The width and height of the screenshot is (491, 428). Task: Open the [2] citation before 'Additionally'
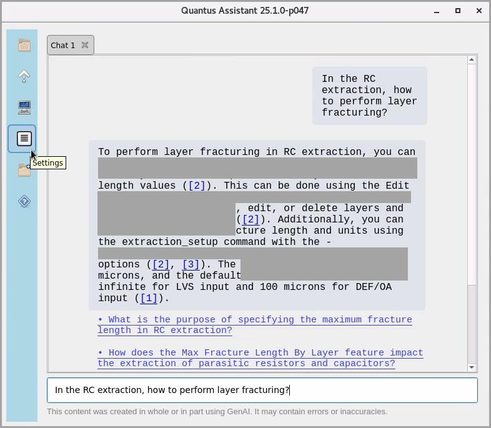[250, 219]
